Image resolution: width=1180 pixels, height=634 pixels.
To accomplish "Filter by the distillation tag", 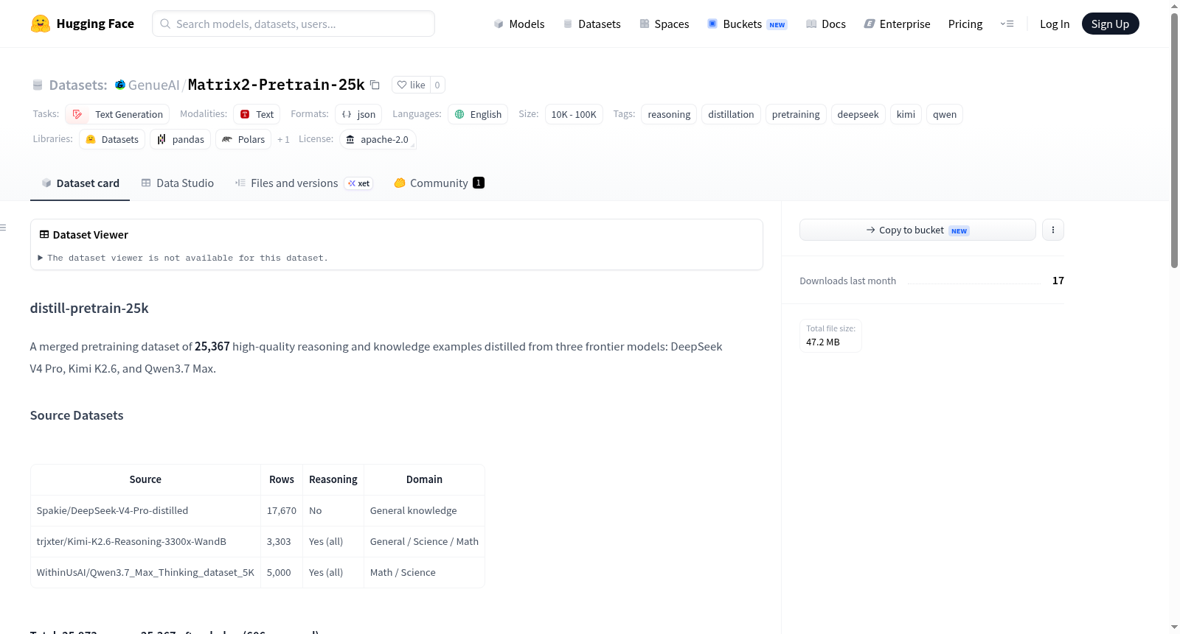I will pos(731,114).
